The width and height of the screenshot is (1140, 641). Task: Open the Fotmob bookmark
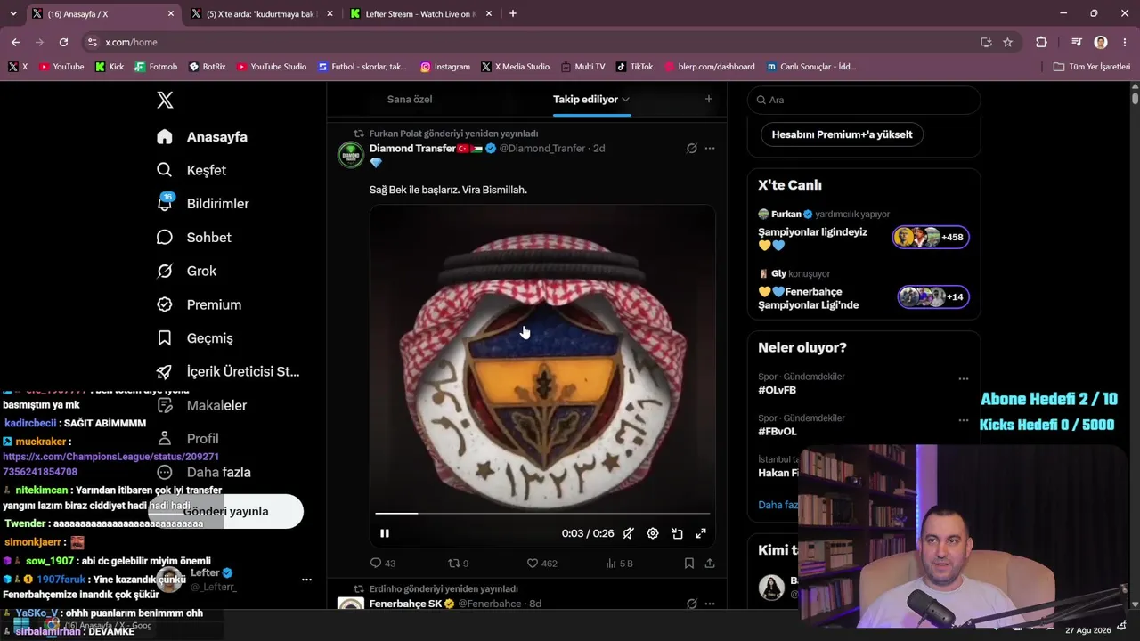click(156, 67)
